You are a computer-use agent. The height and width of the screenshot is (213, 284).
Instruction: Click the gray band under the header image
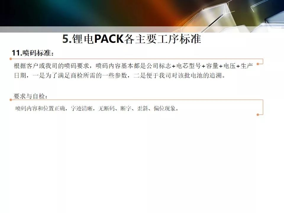[142, 29]
